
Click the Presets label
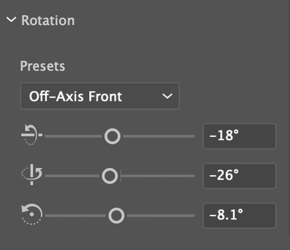tap(42, 66)
